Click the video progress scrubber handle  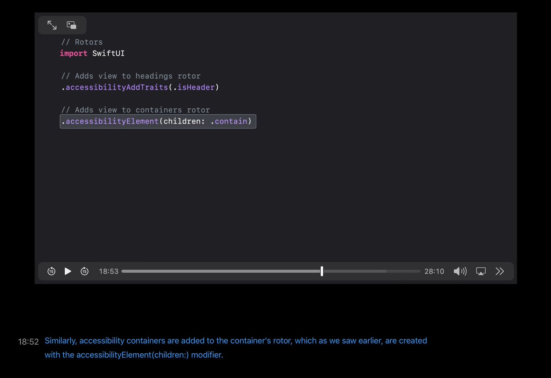(321, 271)
